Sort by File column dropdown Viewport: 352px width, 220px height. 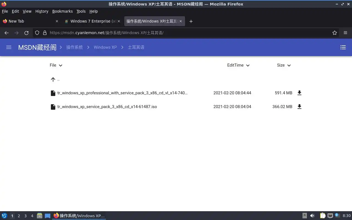point(56,65)
